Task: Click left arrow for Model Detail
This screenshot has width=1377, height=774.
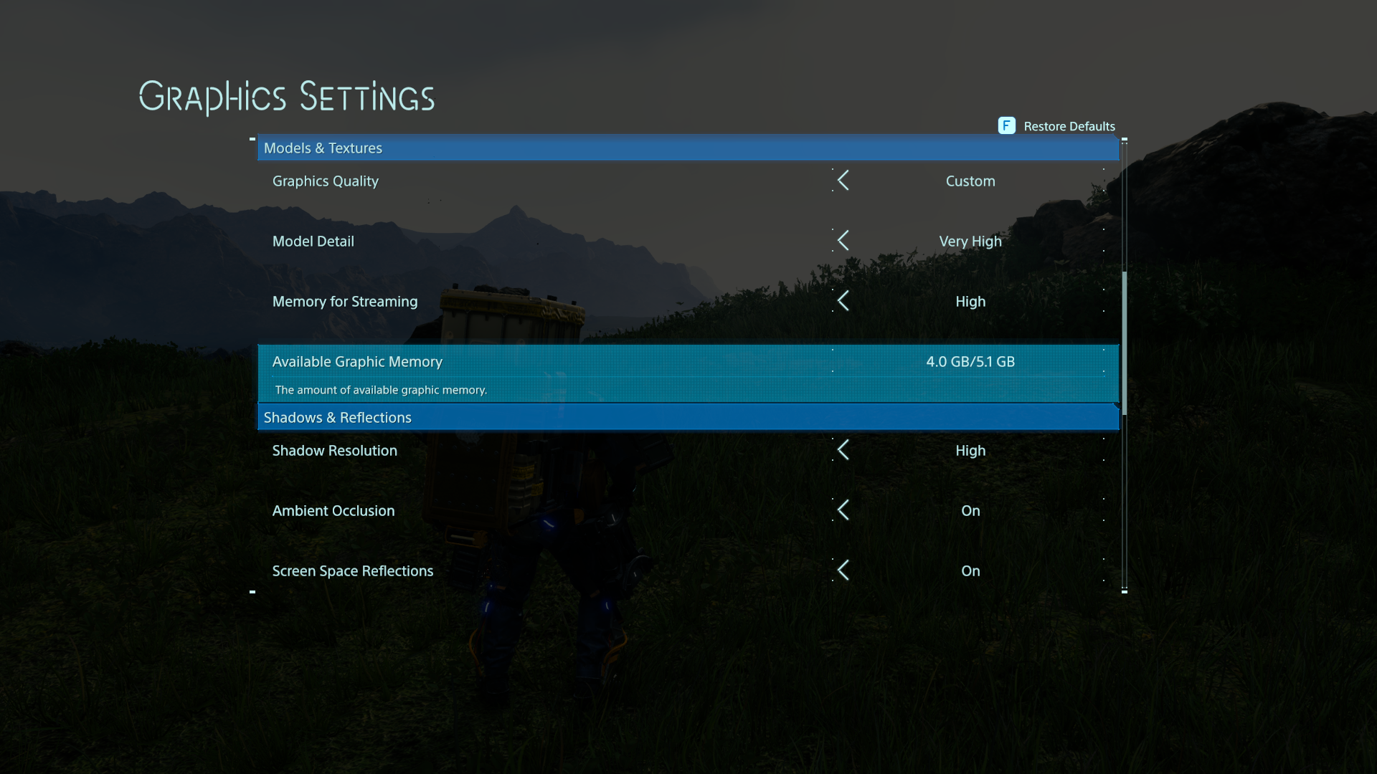Action: point(843,241)
